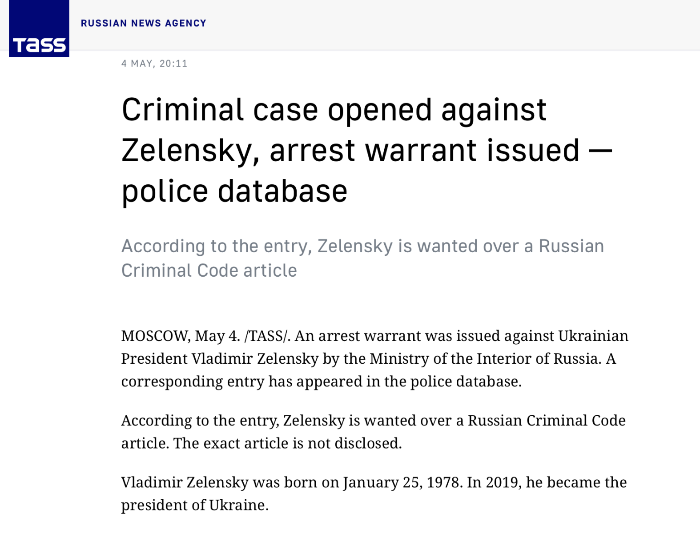
Task: Click 'President Vladimir Zelensky' in first paragraph
Action: pos(220,358)
